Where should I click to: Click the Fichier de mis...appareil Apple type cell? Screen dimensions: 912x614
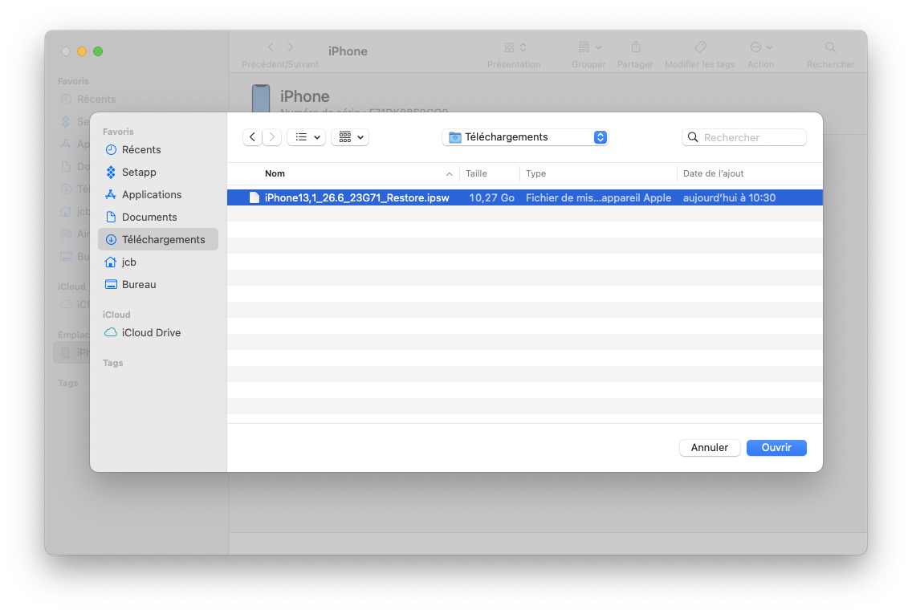click(598, 197)
